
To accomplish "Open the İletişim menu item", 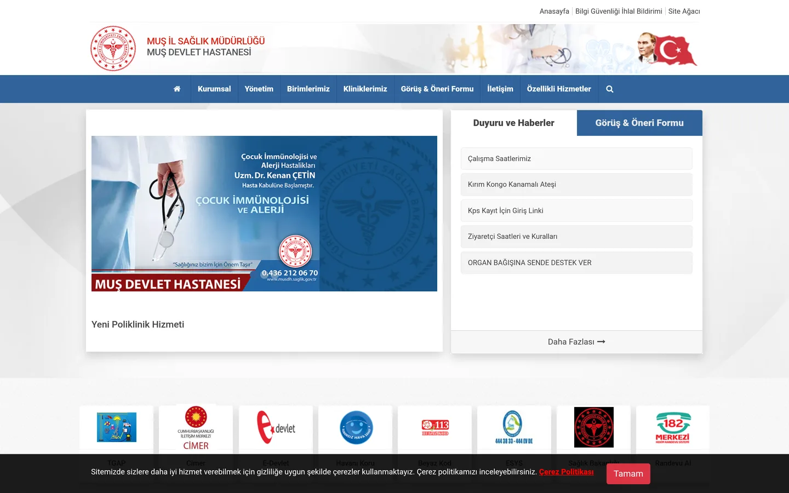I will 500,89.
